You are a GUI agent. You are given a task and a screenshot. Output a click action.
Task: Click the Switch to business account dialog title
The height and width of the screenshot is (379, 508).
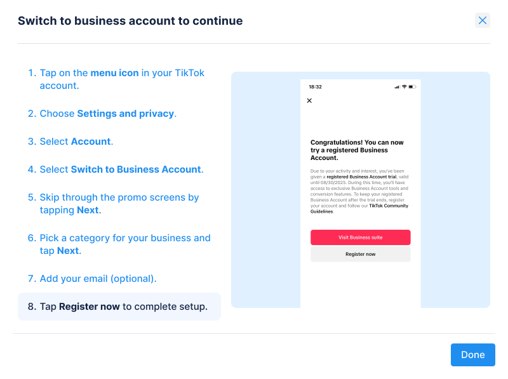point(130,21)
